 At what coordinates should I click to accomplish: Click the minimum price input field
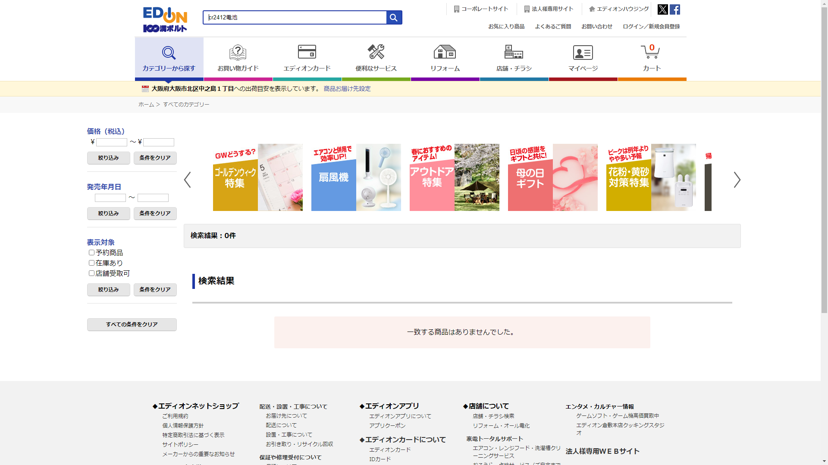(111, 143)
